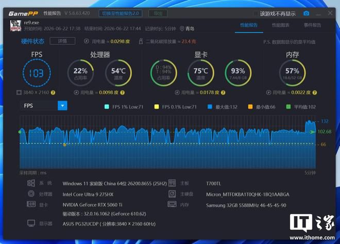Switch to the 事件报告 tab
The height and width of the screenshot is (244, 340).
coord(312,25)
